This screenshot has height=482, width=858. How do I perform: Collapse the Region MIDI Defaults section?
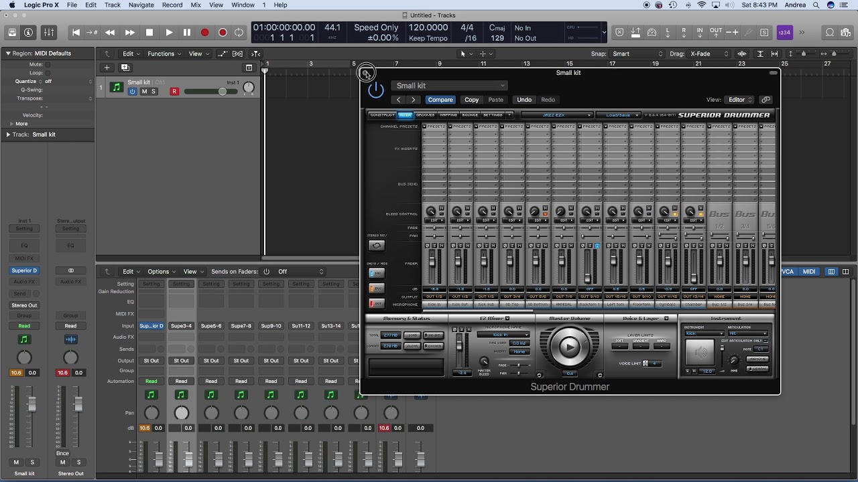8,54
